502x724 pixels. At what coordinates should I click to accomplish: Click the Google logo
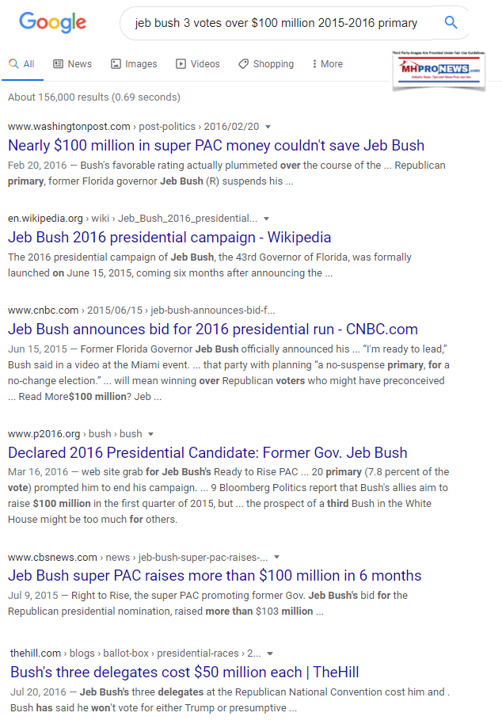point(53,22)
